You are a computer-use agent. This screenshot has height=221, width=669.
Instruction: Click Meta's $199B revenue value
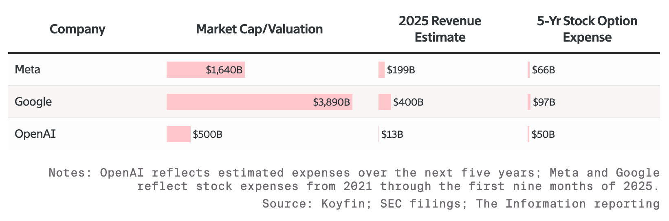(x=401, y=70)
